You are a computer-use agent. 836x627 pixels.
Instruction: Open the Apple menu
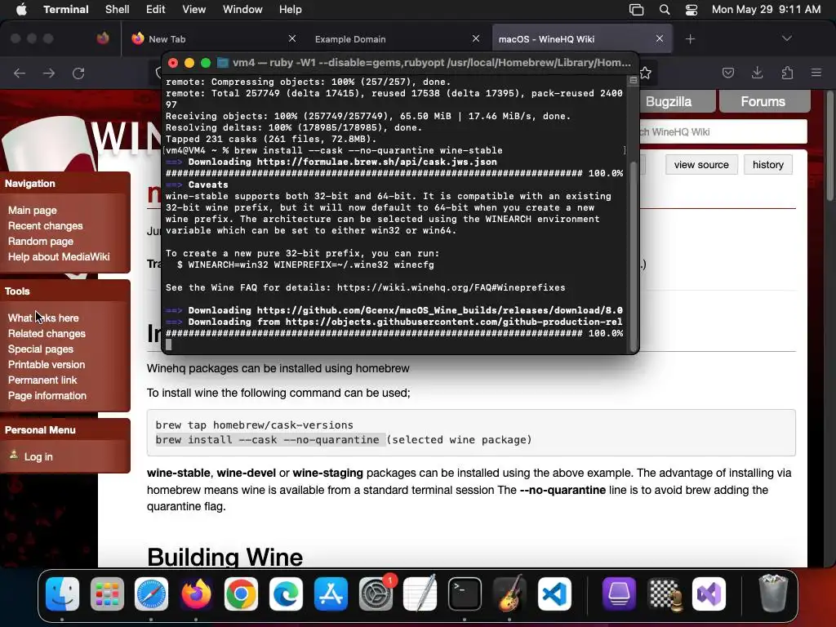[21, 10]
